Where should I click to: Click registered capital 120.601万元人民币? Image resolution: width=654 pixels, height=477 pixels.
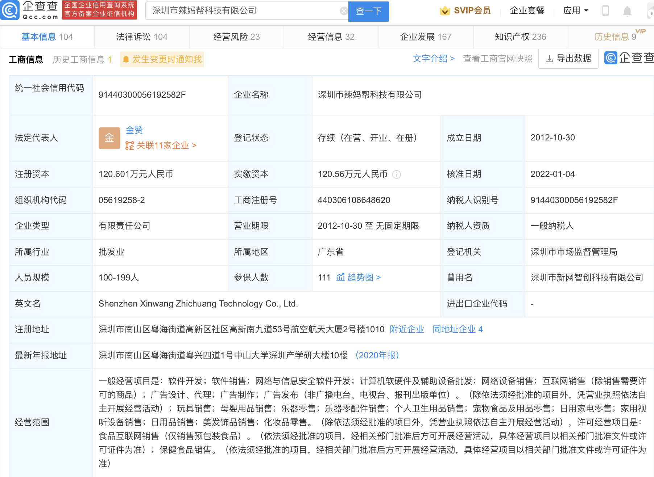click(136, 174)
